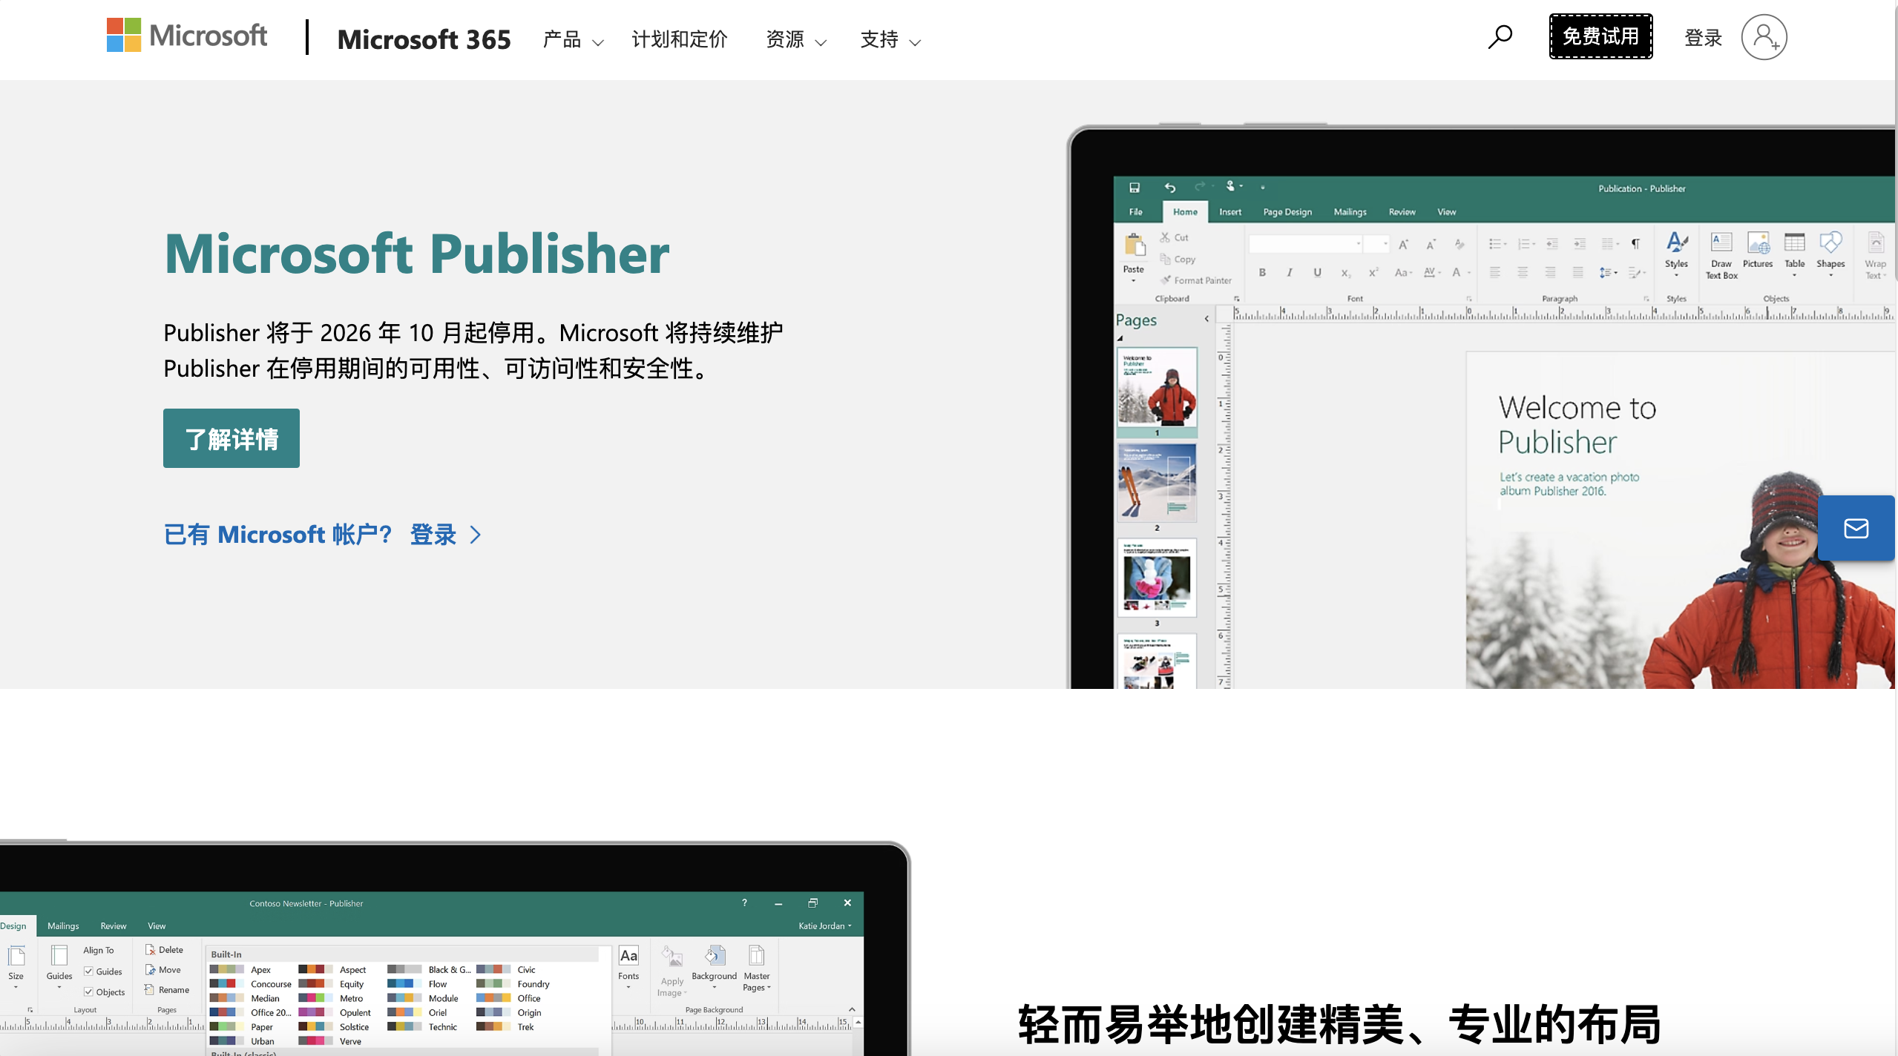Open the 计划和定价 menu item

(679, 39)
